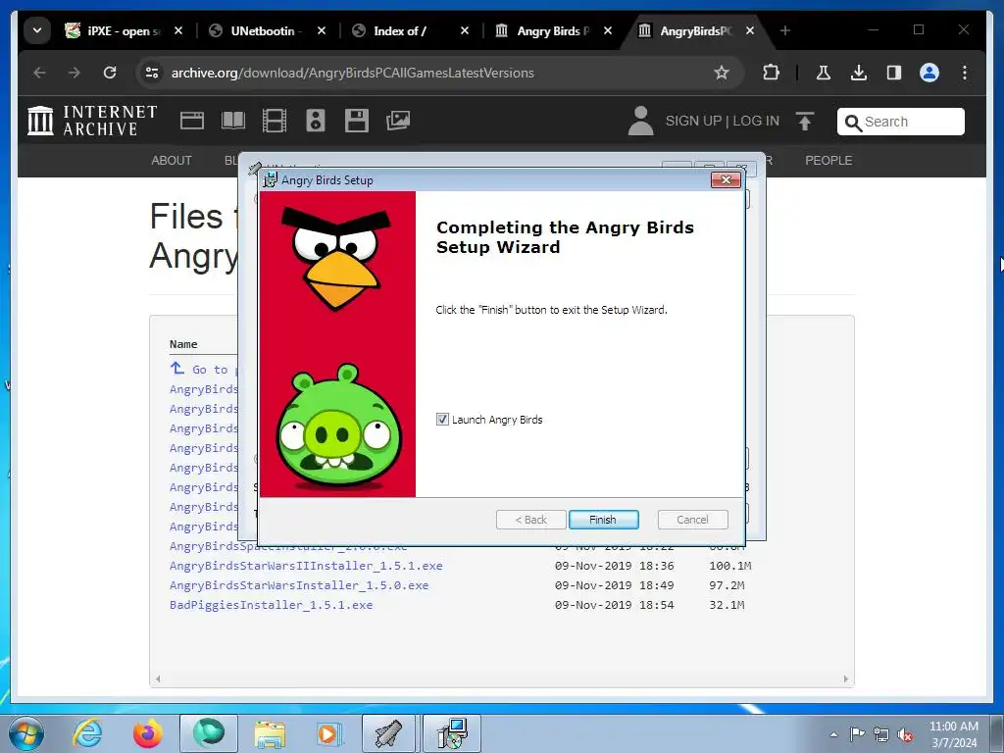Click Finish in Angry Birds Setup
This screenshot has height=753, width=1004.
coord(603,520)
